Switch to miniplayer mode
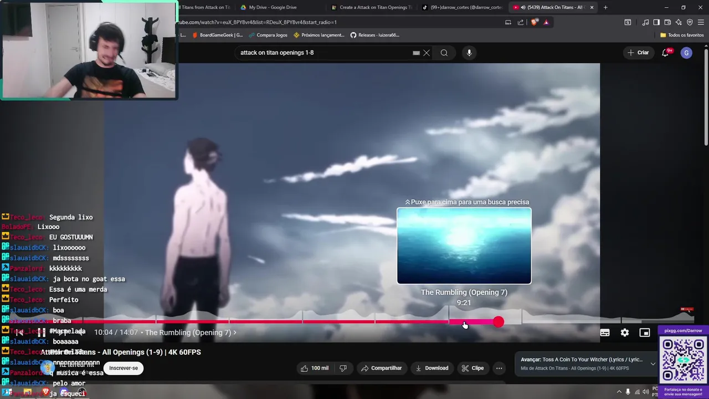 coord(645,332)
